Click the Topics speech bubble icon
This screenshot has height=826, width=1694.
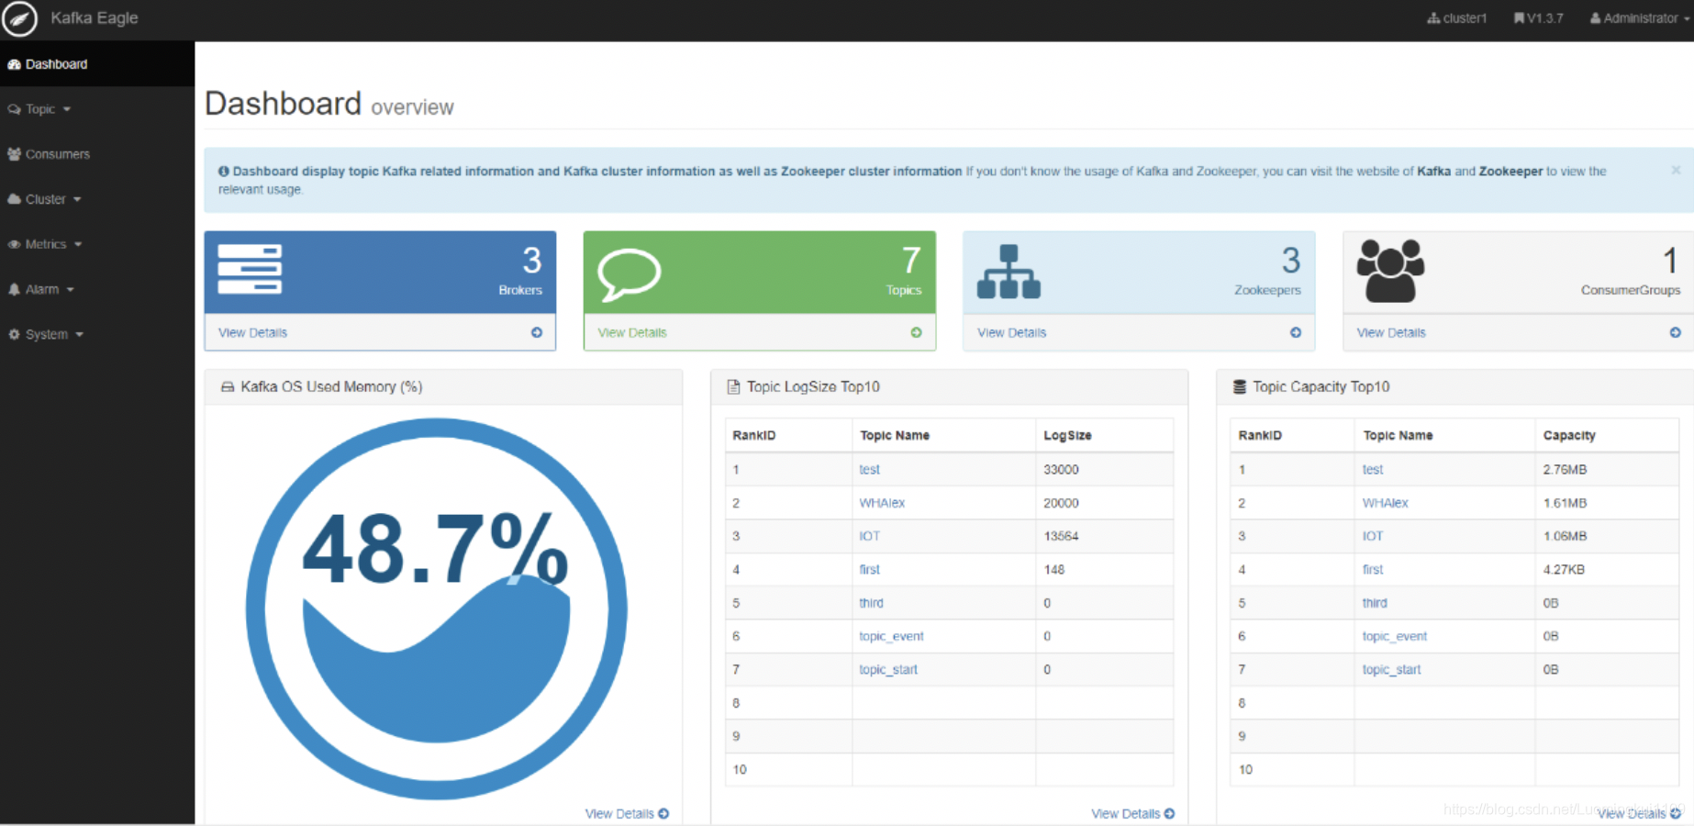[630, 273]
